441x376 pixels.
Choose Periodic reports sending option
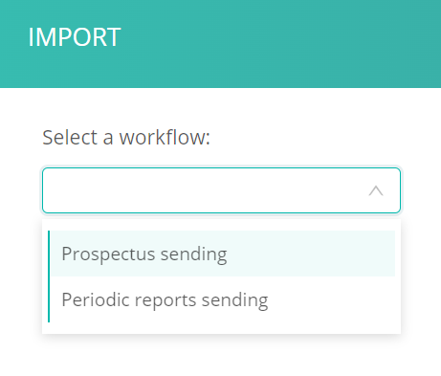click(x=222, y=299)
